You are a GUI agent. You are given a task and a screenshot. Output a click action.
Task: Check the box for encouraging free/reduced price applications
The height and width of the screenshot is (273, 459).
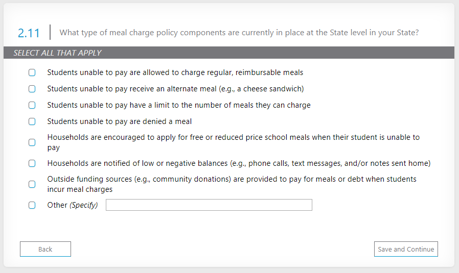(32, 142)
